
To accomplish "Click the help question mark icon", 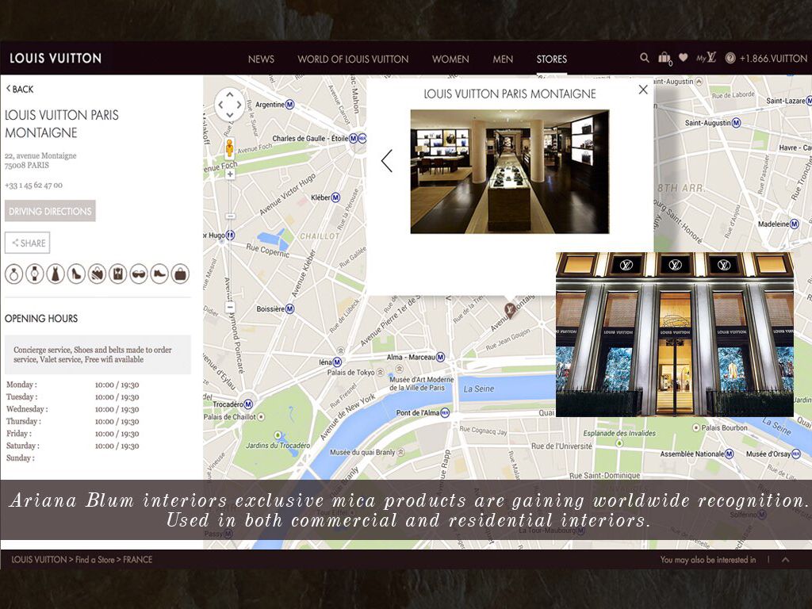I will click(x=730, y=59).
